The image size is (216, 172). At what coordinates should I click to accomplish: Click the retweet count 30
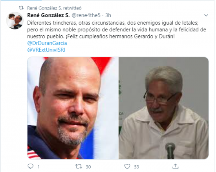88,167
